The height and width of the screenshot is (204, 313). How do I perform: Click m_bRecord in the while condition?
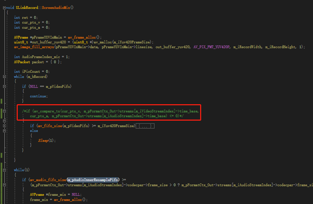coord(37,77)
